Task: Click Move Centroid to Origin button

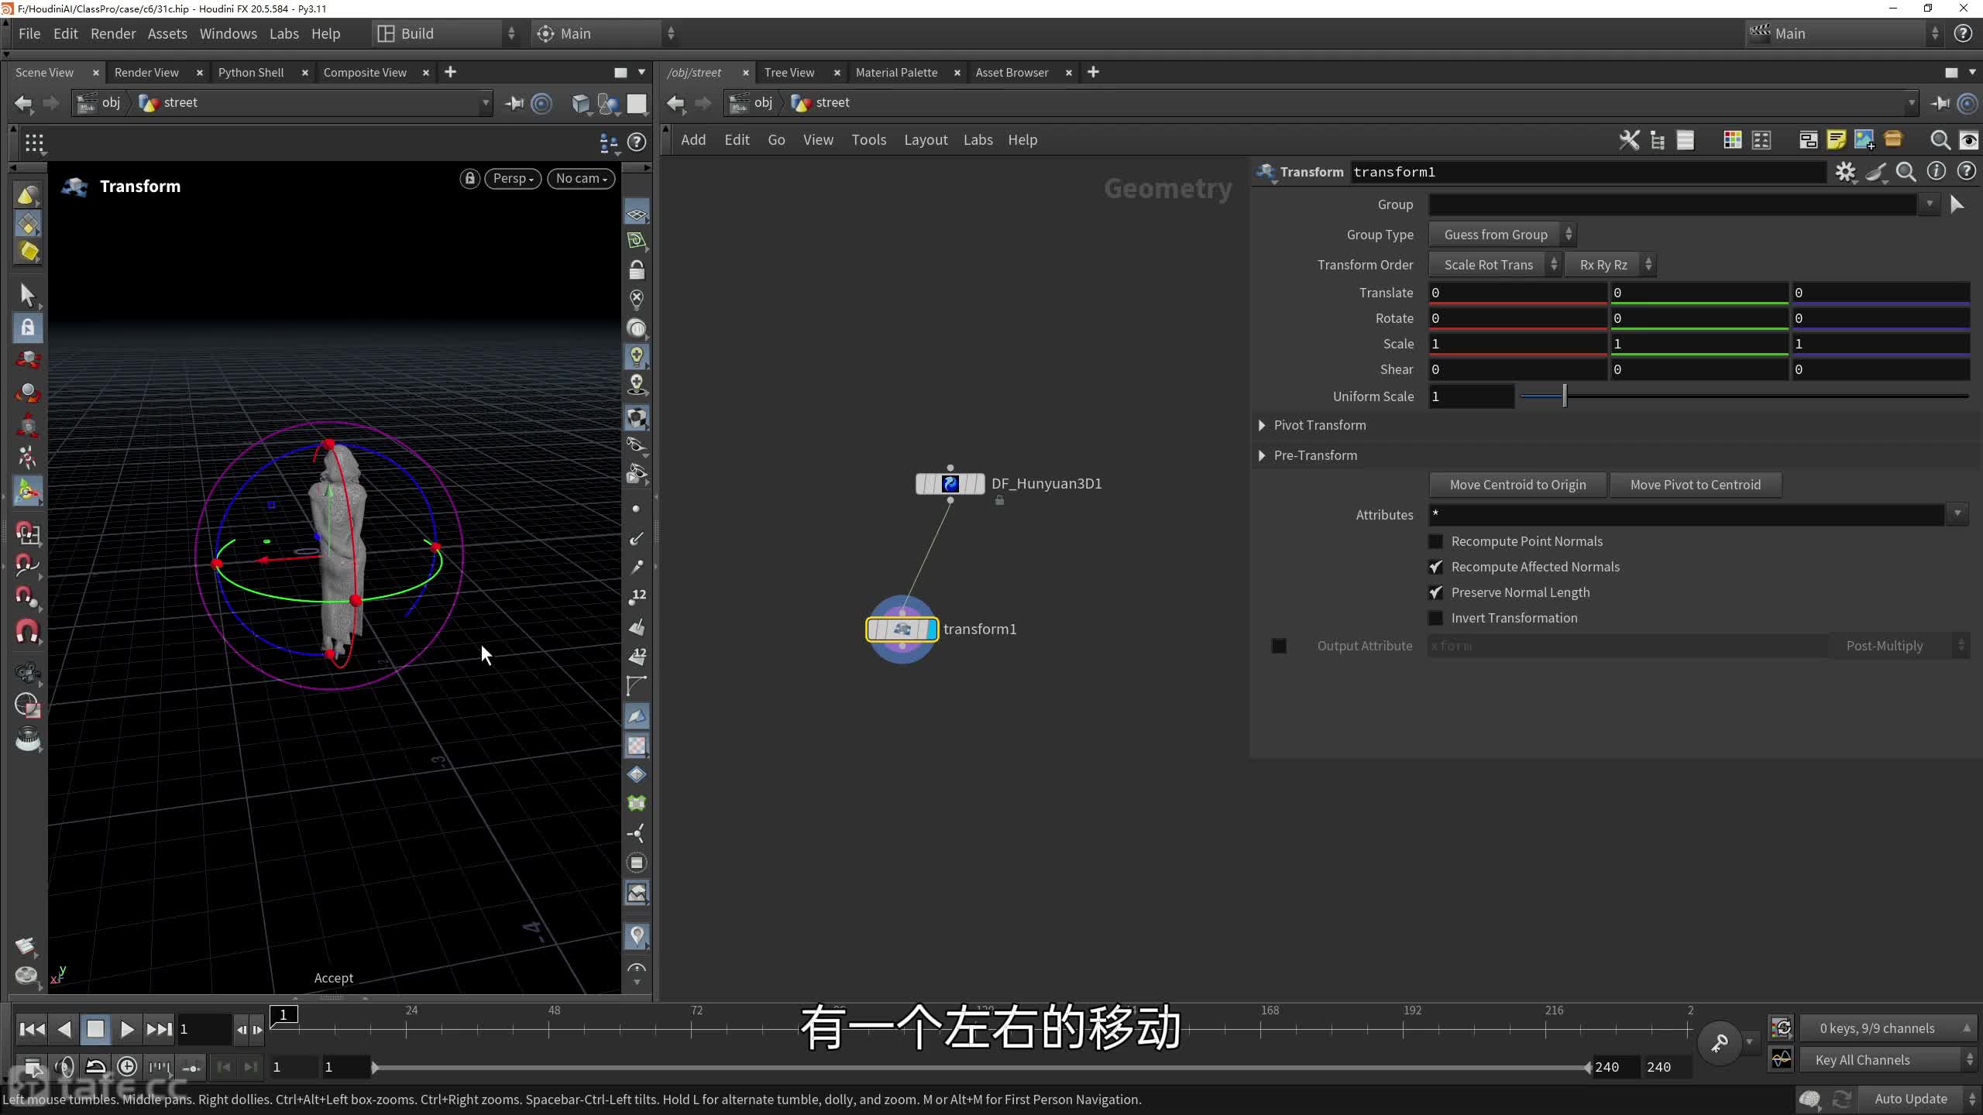Action: click(x=1517, y=485)
